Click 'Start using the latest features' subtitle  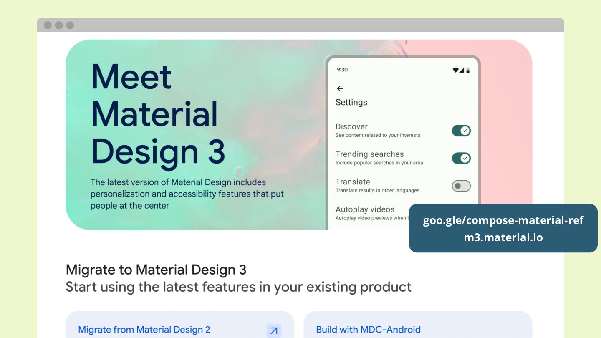tap(238, 287)
